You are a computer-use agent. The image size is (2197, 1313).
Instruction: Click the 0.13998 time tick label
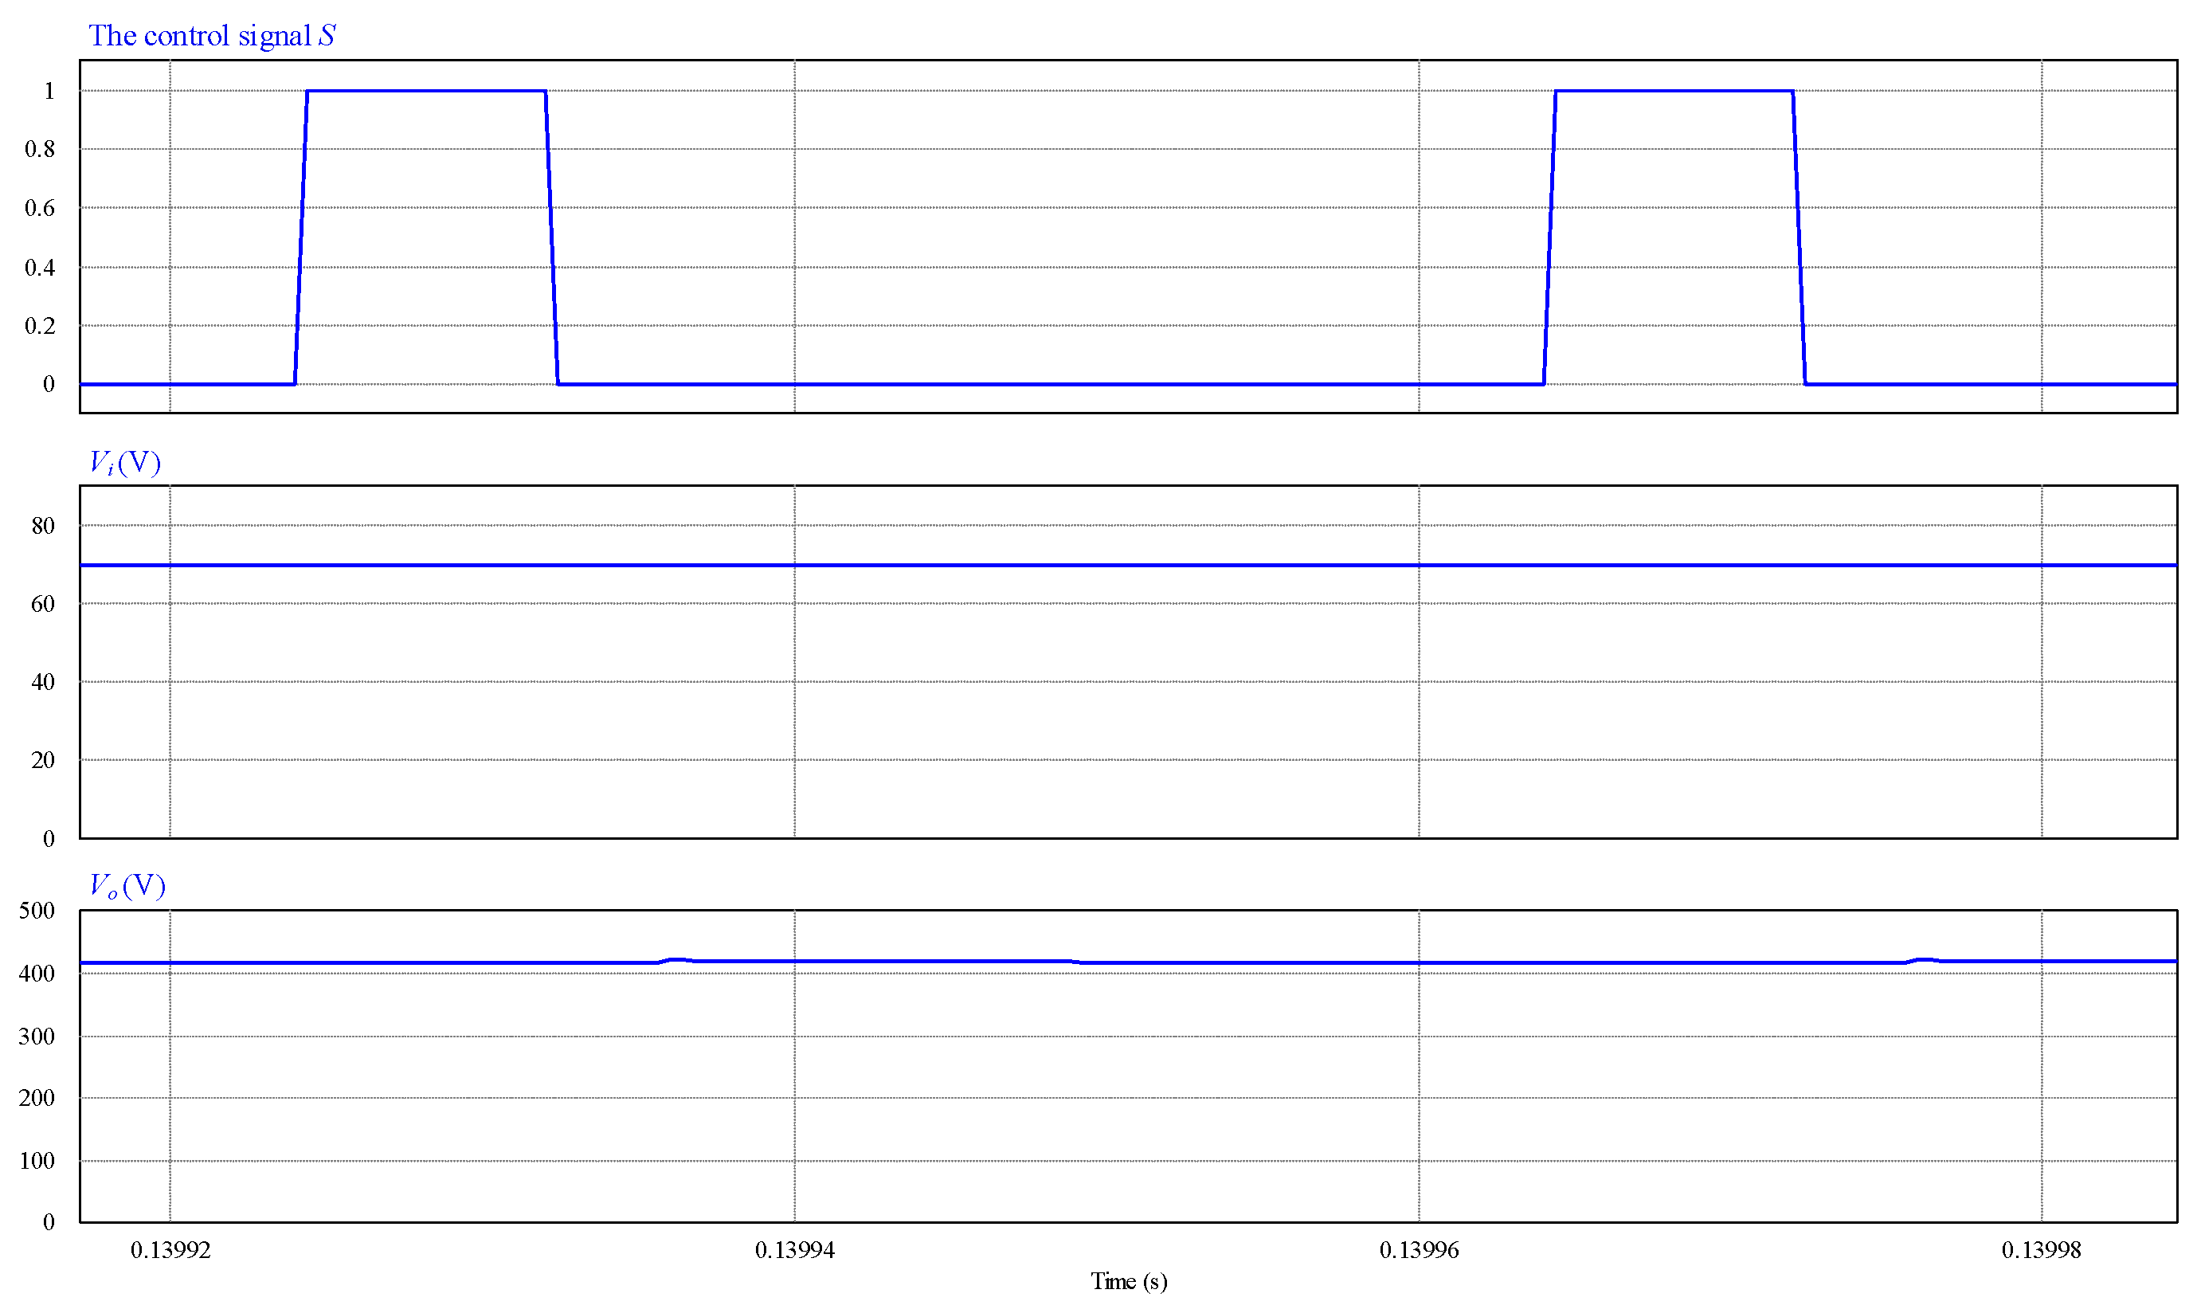point(2042,1250)
